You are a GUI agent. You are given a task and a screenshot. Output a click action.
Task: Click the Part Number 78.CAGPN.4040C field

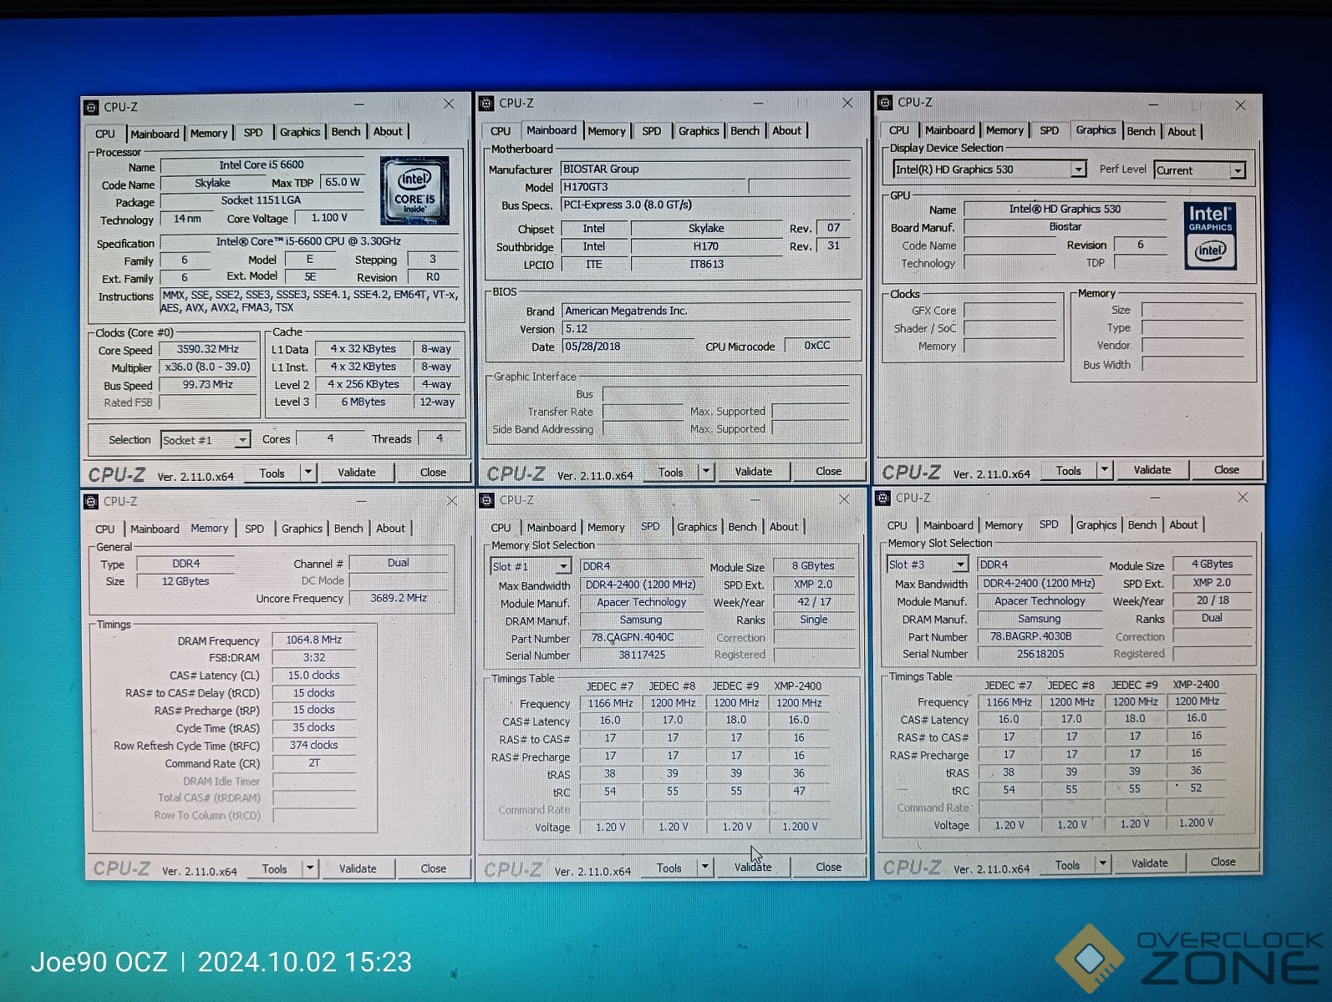point(641,638)
